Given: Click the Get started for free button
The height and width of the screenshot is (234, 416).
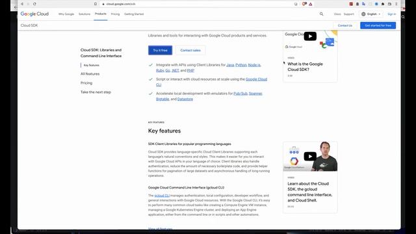Looking at the screenshot, I should [378, 25].
